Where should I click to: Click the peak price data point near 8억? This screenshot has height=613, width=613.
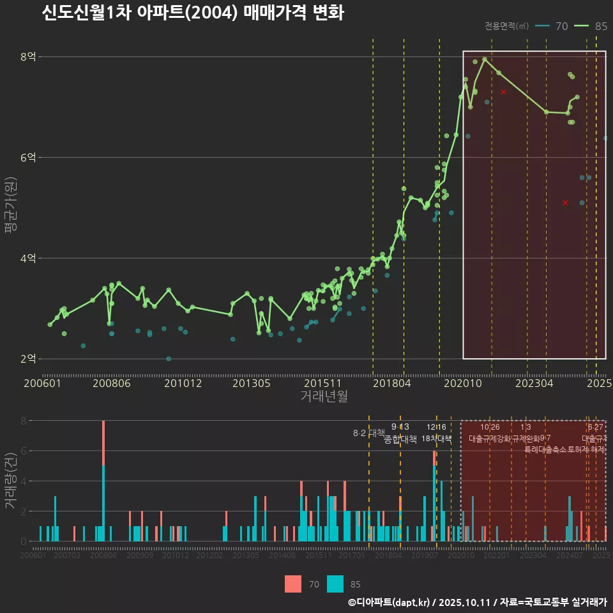484,58
